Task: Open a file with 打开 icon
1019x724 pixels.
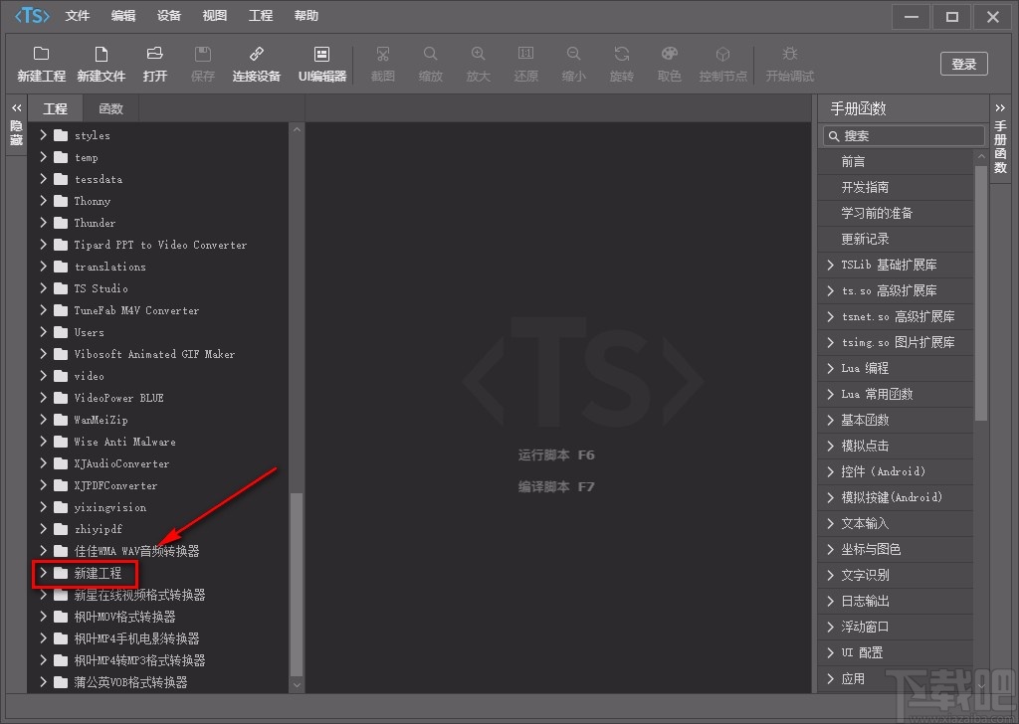Action: 154,63
